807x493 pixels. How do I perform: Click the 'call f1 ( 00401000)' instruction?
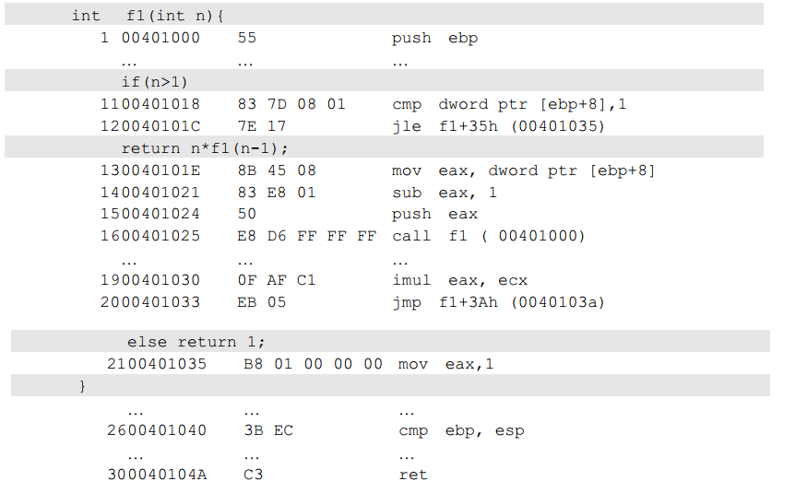(489, 236)
